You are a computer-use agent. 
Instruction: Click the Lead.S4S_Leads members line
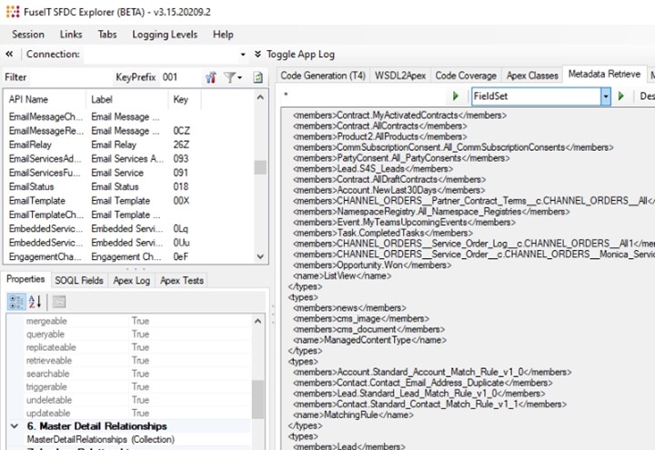tap(373, 169)
